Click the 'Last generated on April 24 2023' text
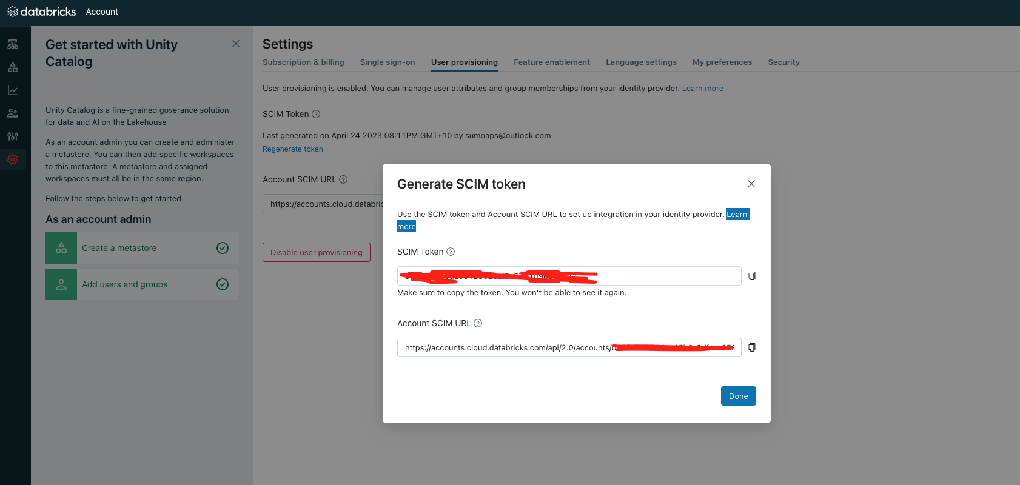Viewport: 1020px width, 485px height. [x=407, y=136]
